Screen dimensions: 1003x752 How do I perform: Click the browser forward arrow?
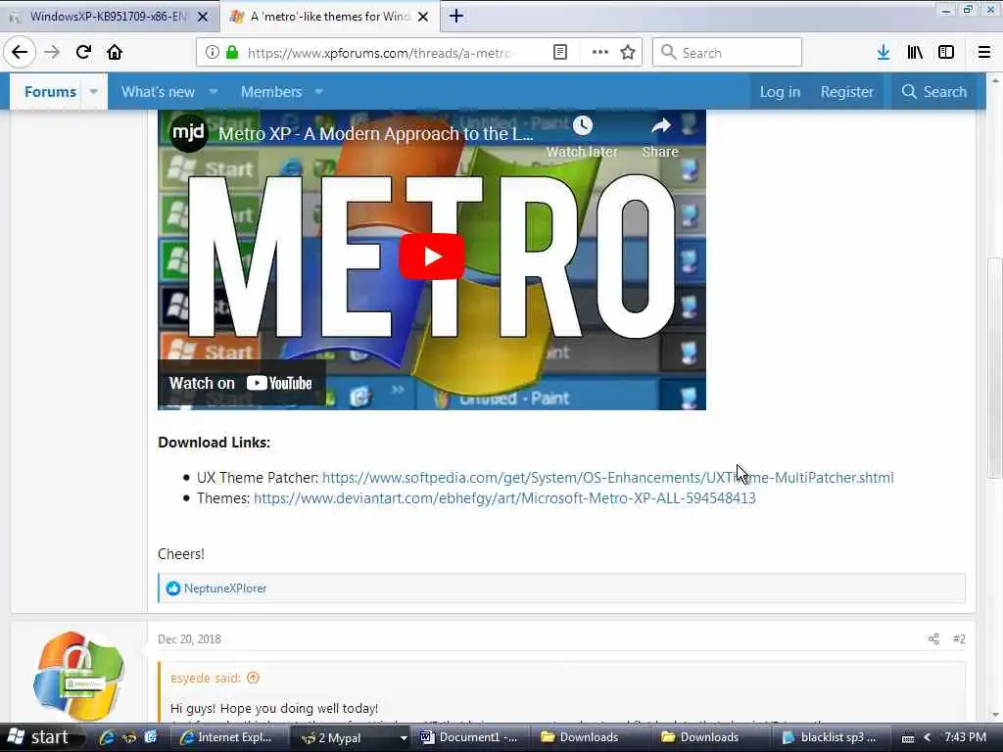point(52,53)
